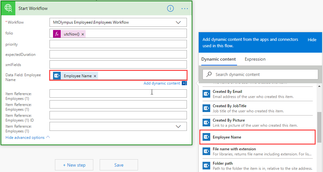Expand the Workflow dropdown
Image resolution: width=323 pixels, height=172 pixels.
pyautogui.click(x=178, y=22)
